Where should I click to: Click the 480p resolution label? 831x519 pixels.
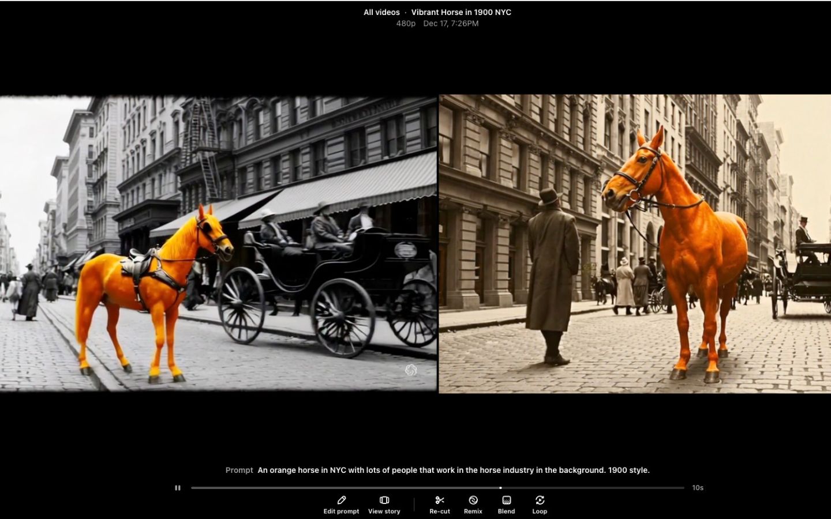406,24
